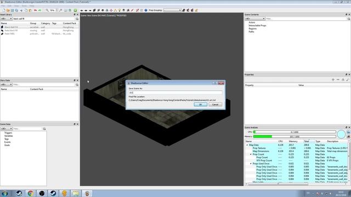
Task: Select Interactable Props in Scene Contents
Action: (257, 26)
